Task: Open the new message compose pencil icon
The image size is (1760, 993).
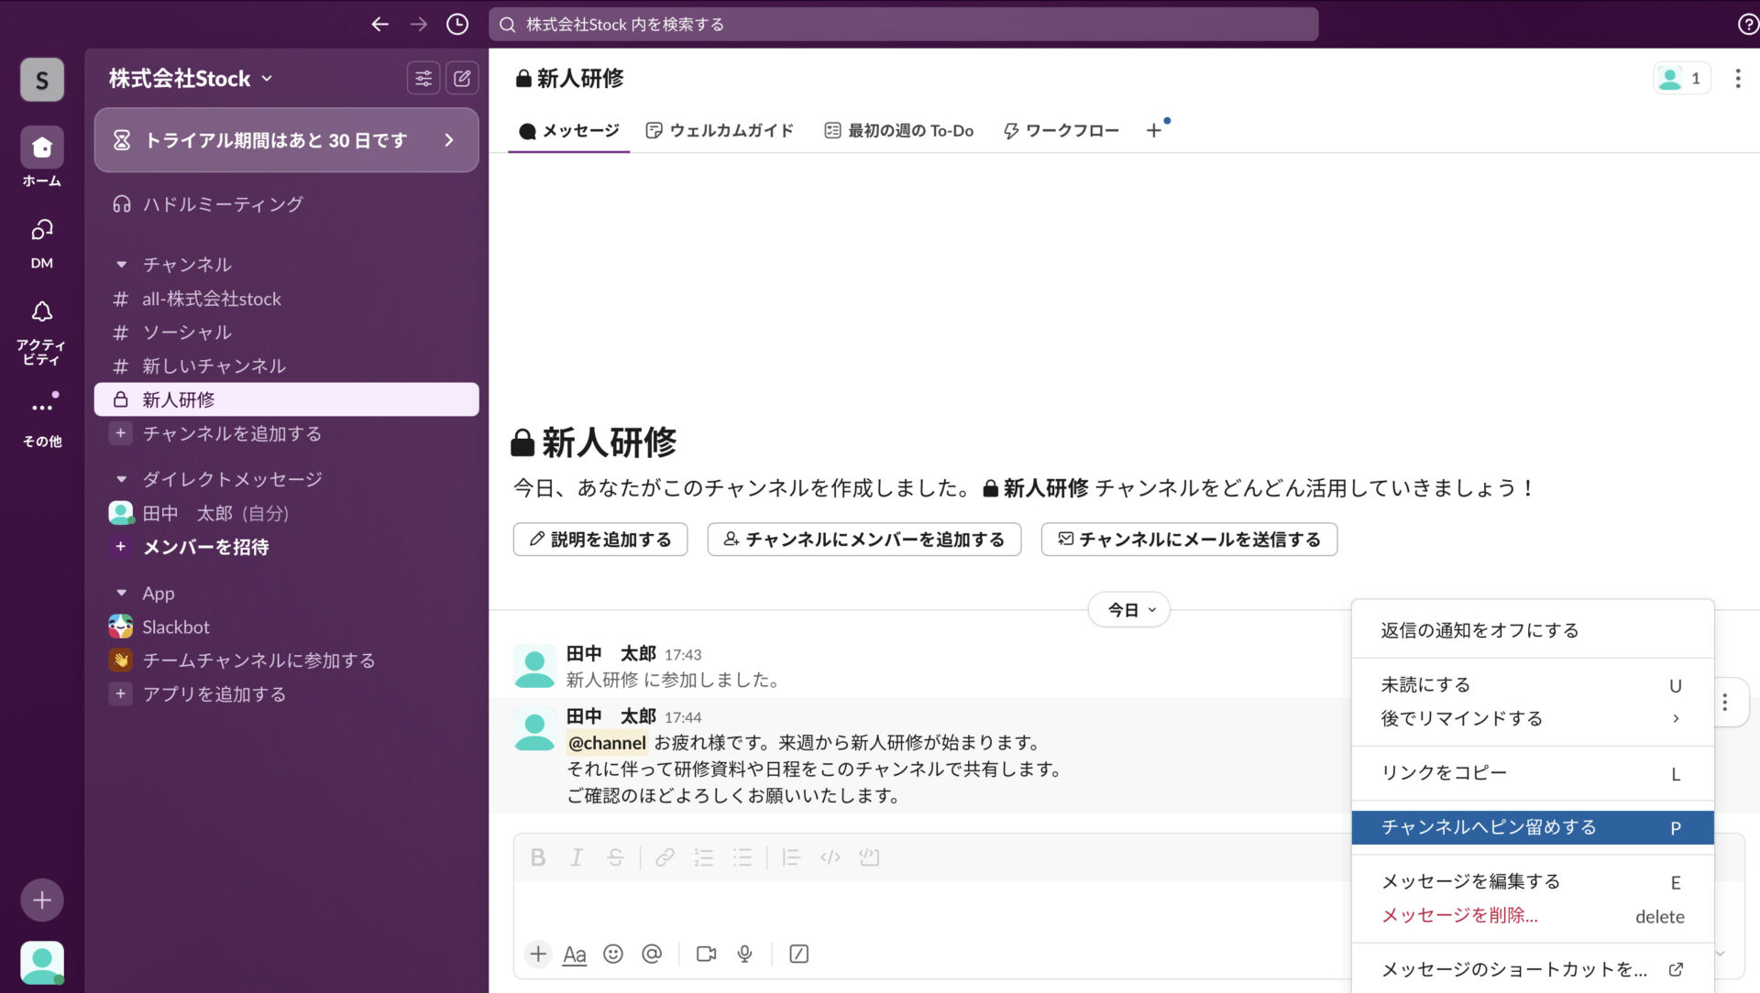Action: (x=462, y=78)
